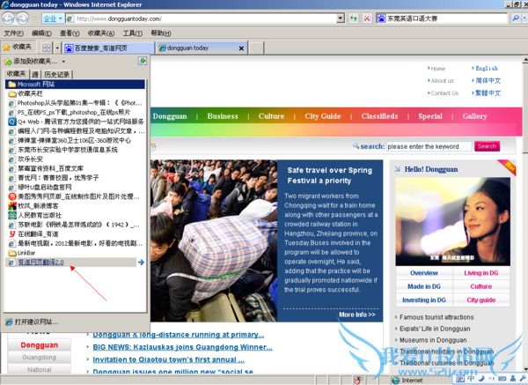
Task: Open the 文件(F) menu
Action: [14, 33]
